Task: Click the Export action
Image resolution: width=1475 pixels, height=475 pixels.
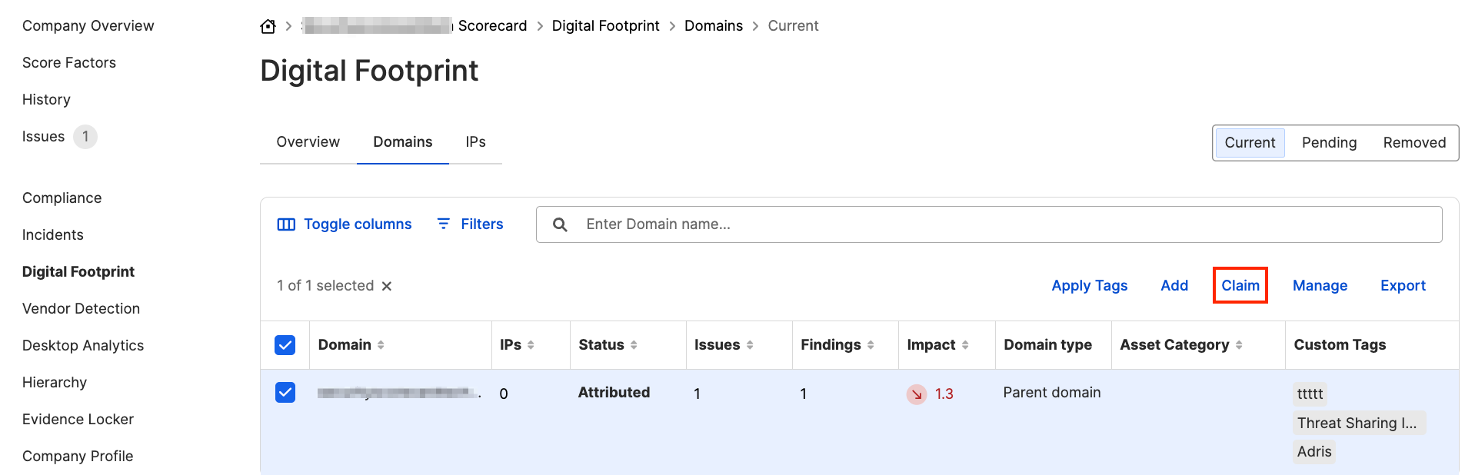Action: (1403, 286)
